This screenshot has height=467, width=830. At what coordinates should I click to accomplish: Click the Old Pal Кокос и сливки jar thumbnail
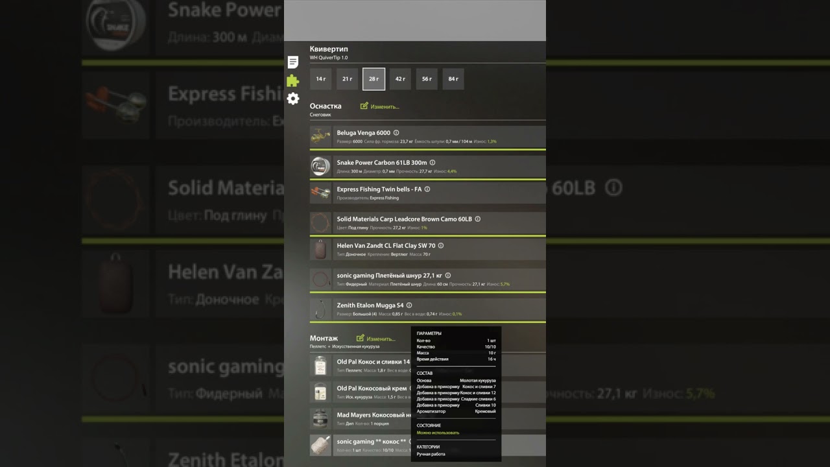click(320, 366)
